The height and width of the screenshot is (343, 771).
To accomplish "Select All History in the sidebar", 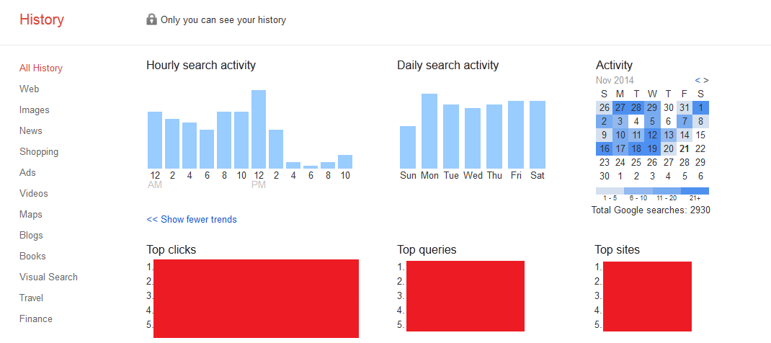I will pyautogui.click(x=41, y=68).
